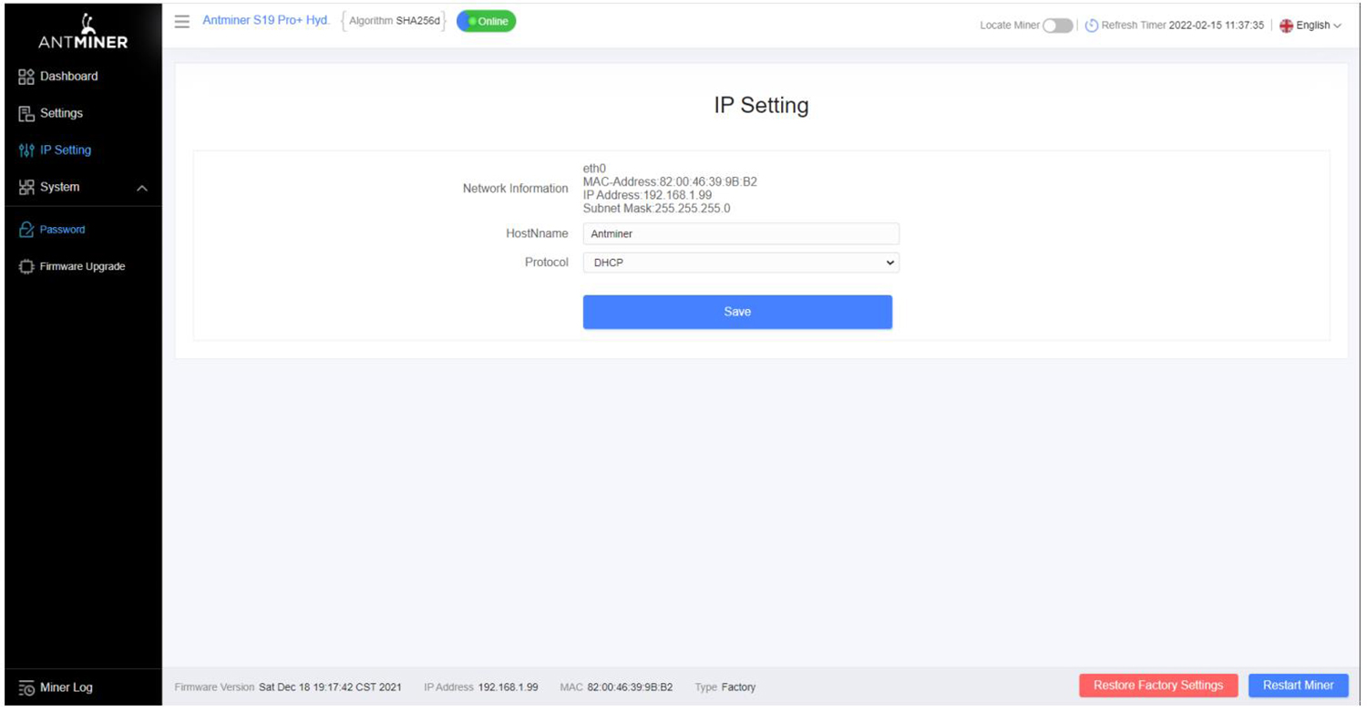Click the Miner Log icon
The image size is (1367, 712).
[x=26, y=687]
